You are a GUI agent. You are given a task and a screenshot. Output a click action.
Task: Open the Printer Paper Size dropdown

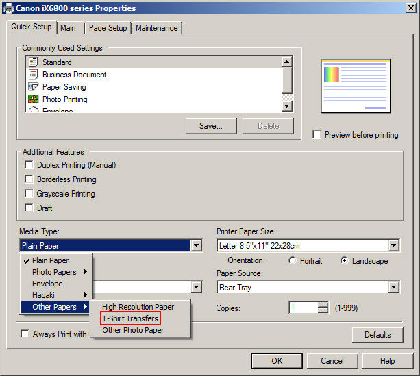(x=393, y=246)
